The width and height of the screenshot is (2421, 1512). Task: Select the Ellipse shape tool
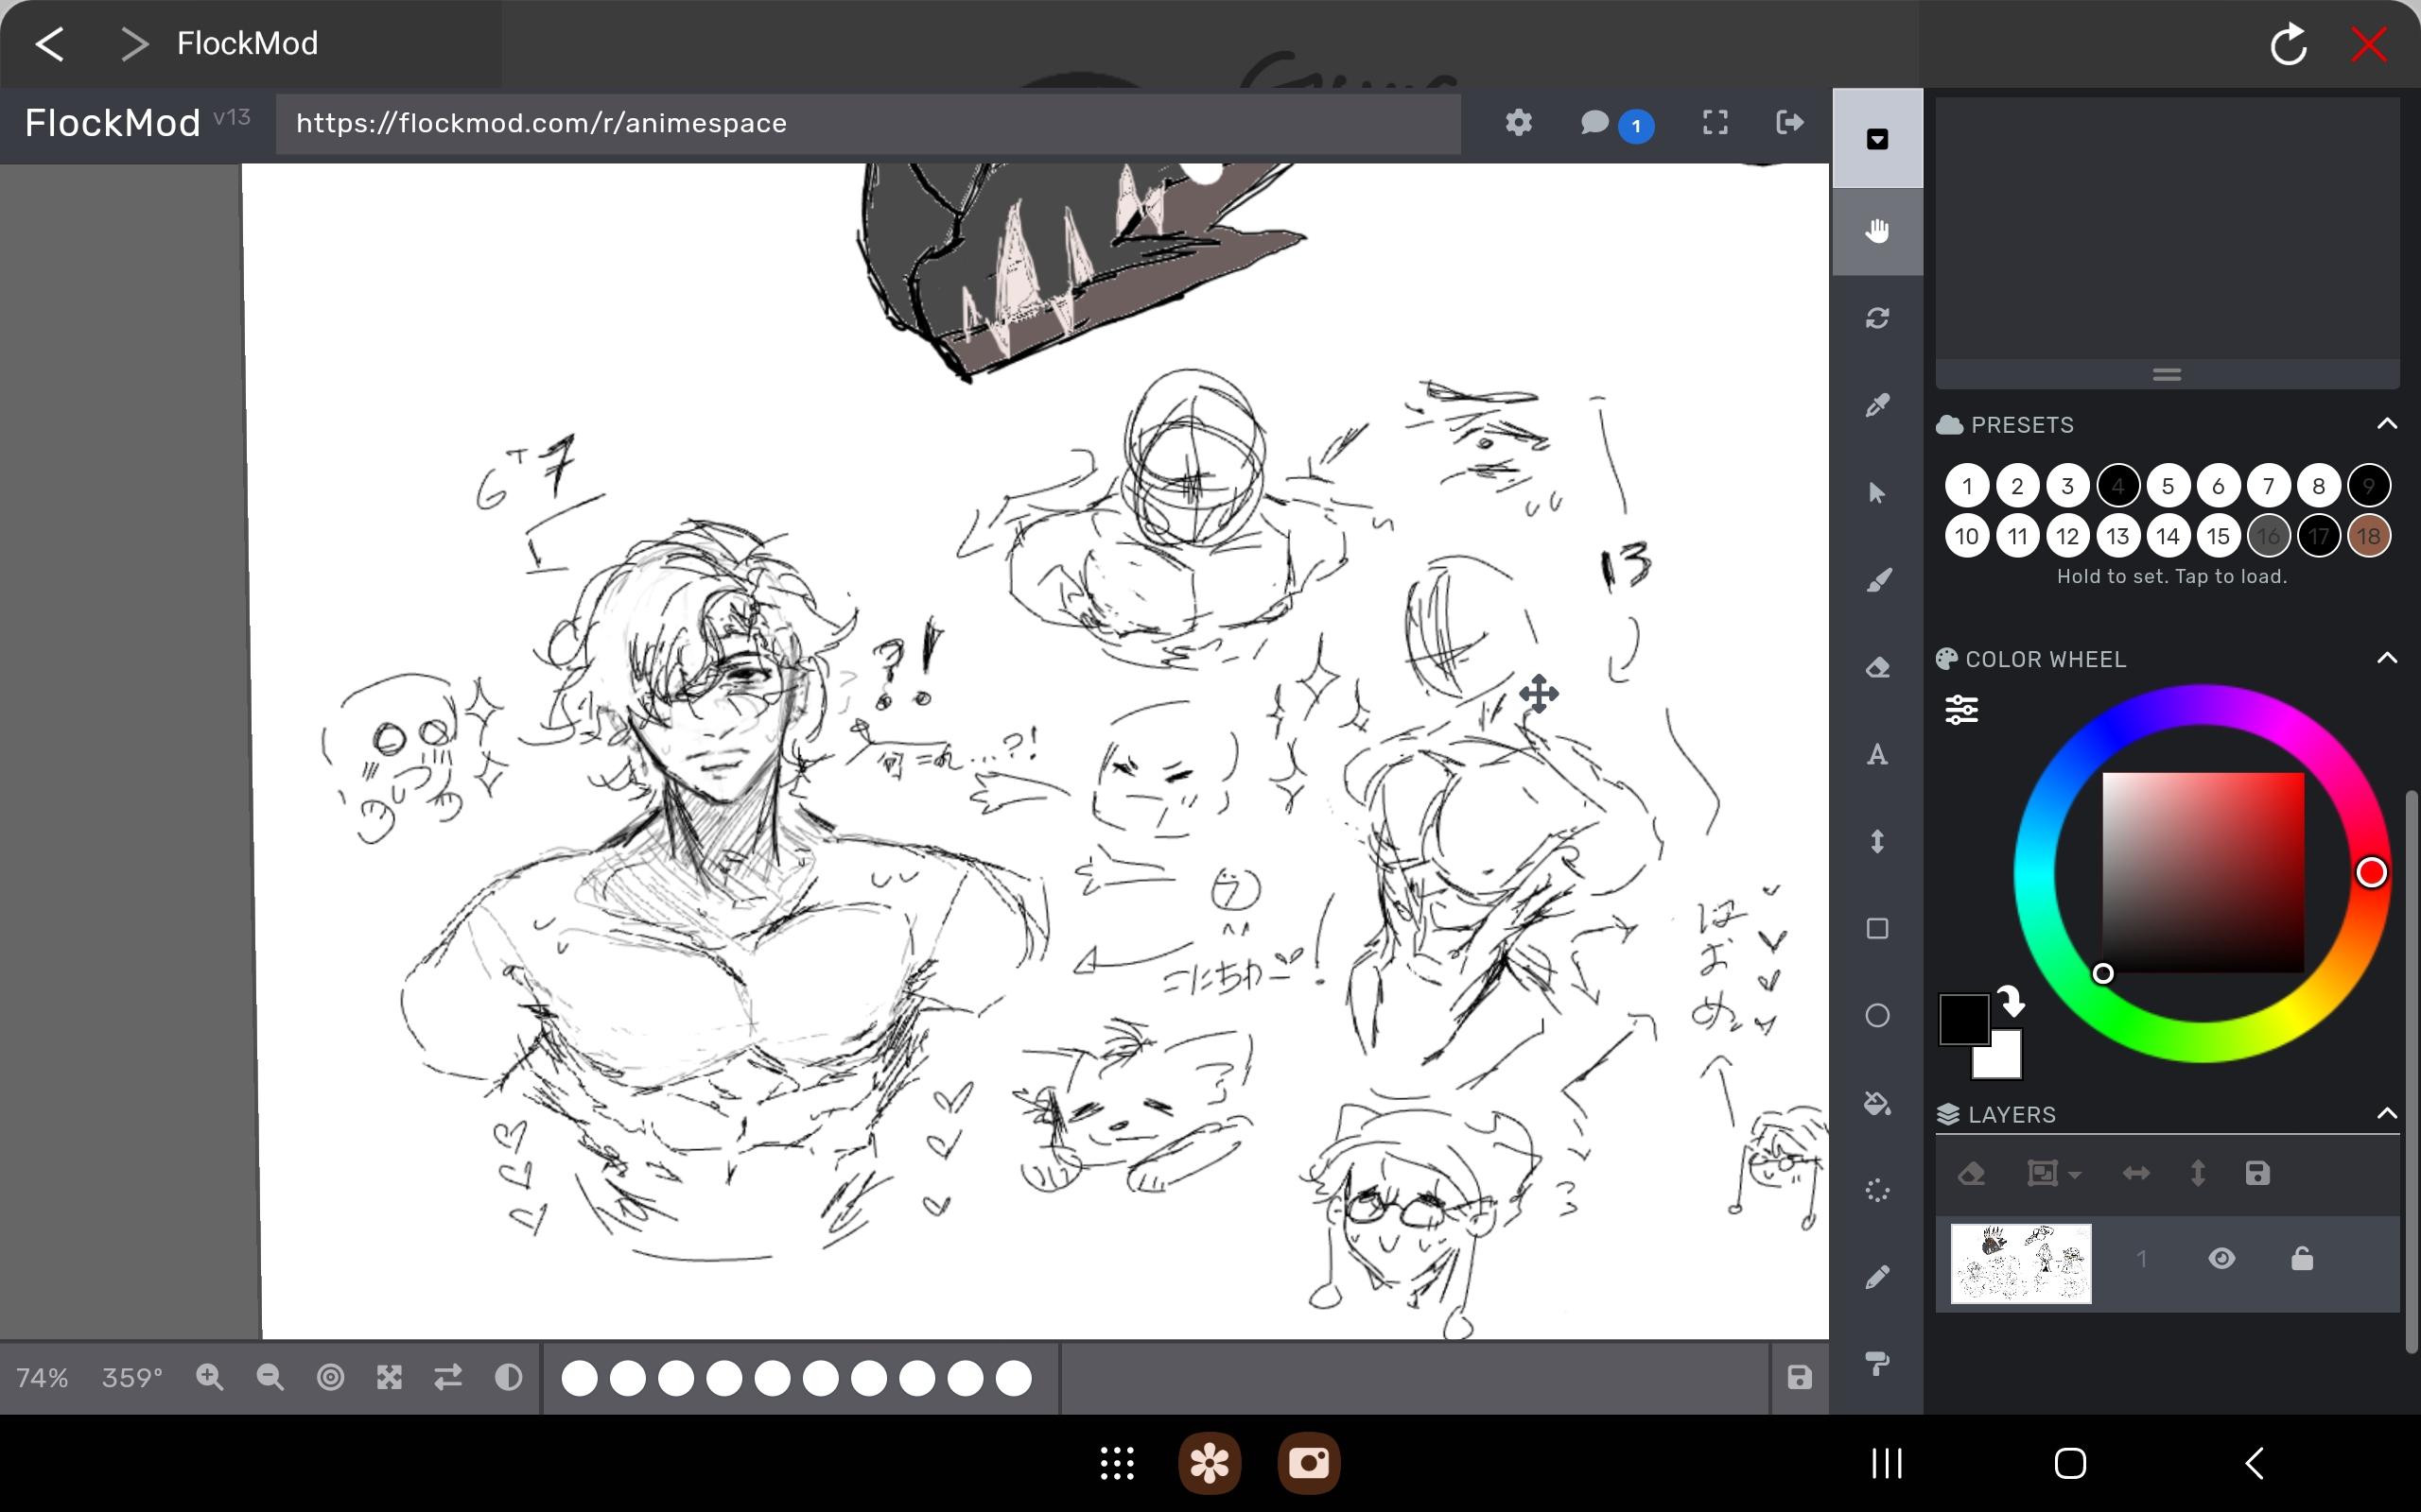pyautogui.click(x=1877, y=1015)
